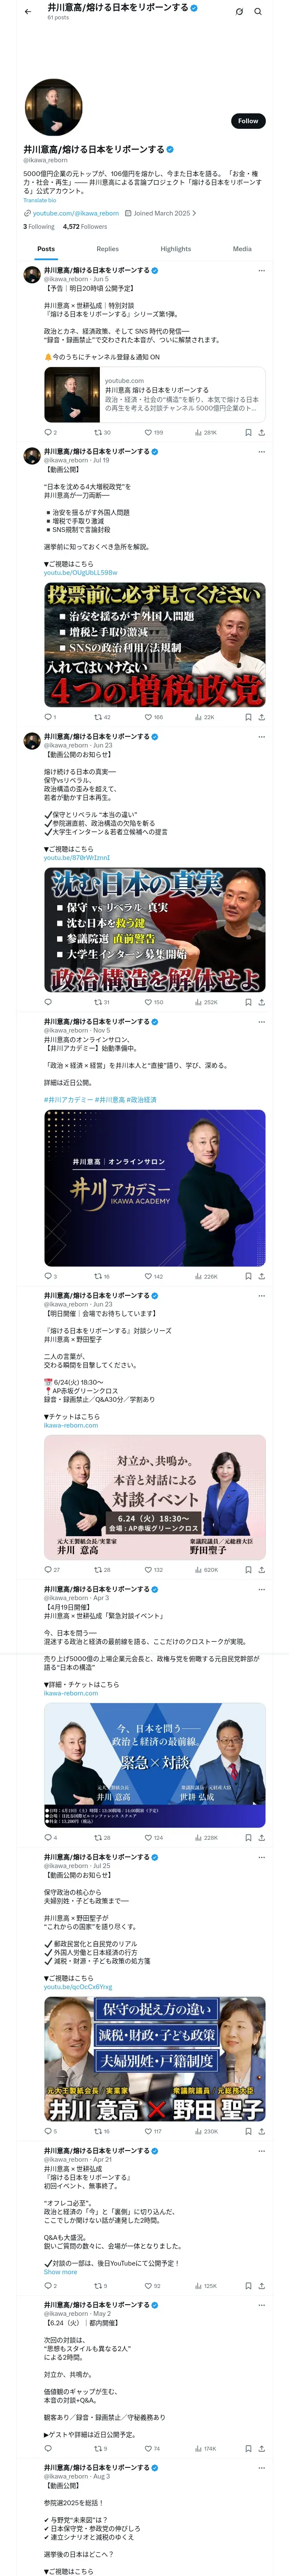289x2576 pixels.
Task: Open more options menu on the Jul 19 post
Action: coord(261,451)
